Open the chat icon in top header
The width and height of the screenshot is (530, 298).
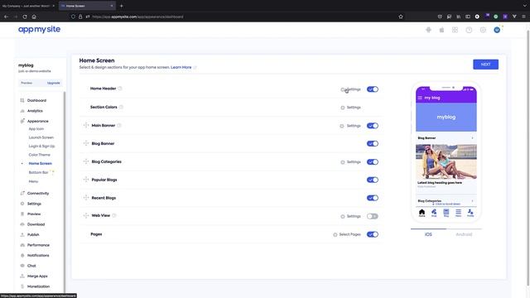[483, 30]
